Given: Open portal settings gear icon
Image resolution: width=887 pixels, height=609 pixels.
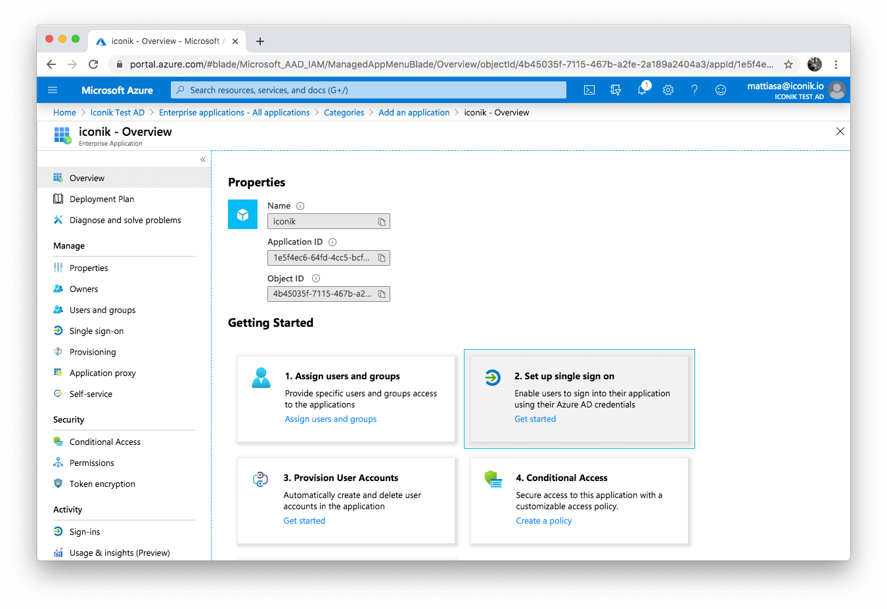Looking at the screenshot, I should click(668, 90).
